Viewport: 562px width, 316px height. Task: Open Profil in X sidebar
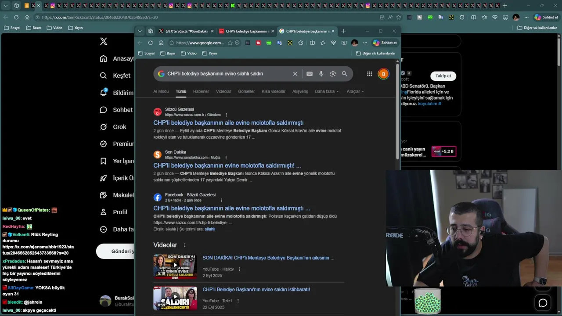point(113,212)
